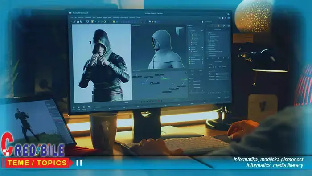Toggle visibility of the last outliner item
This screenshot has width=312, height=176.
click(202, 63)
